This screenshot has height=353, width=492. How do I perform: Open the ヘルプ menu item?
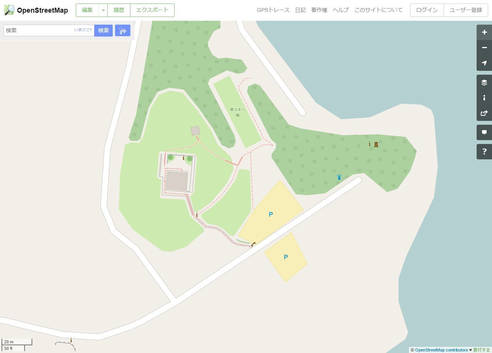[340, 10]
